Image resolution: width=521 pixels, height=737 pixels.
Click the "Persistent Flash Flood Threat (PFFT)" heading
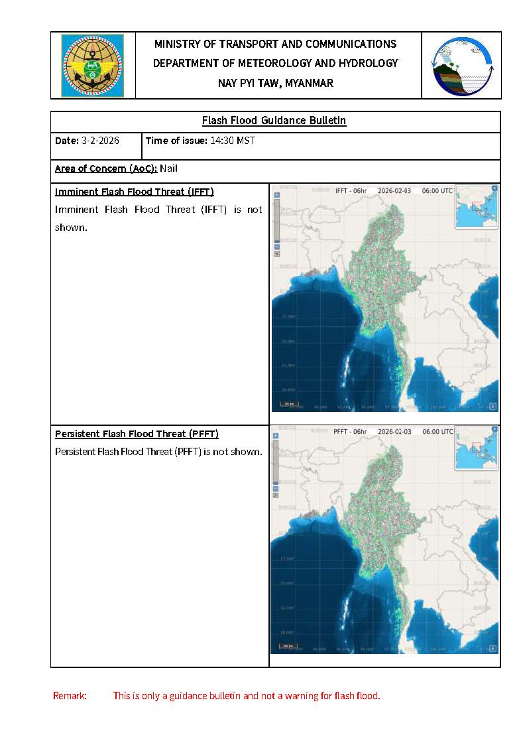point(137,434)
